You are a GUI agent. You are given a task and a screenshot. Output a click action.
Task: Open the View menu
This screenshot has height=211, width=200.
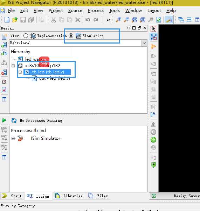click(x=39, y=11)
